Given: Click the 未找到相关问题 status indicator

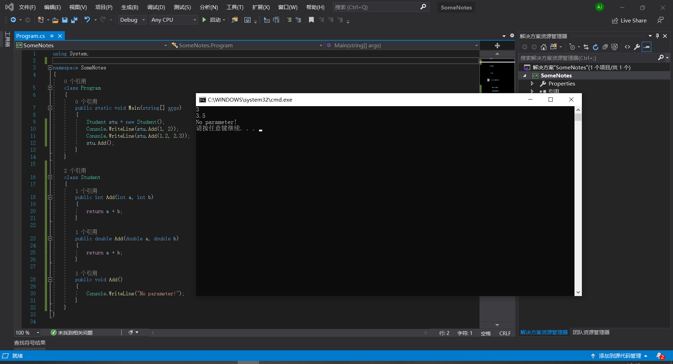Looking at the screenshot, I should tap(72, 333).
